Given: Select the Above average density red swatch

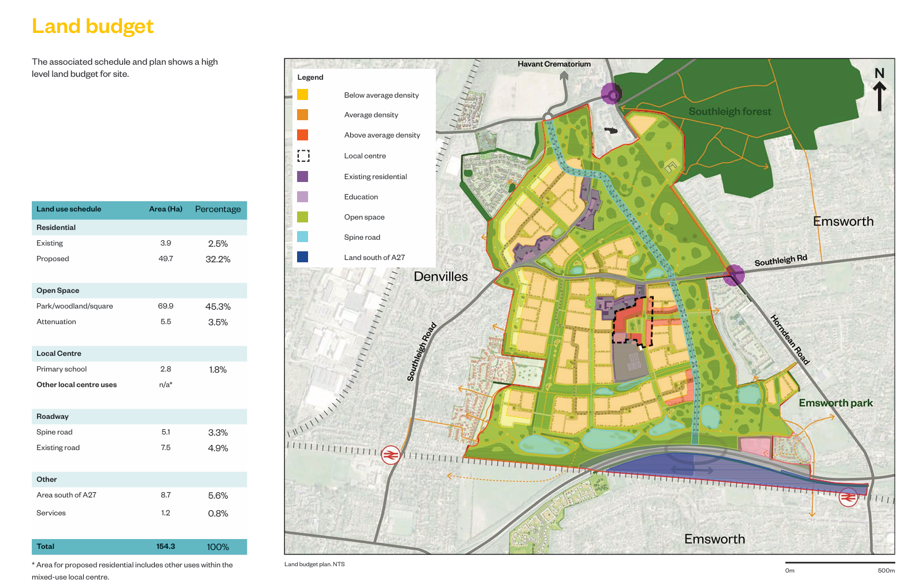Looking at the screenshot, I should 303,135.
